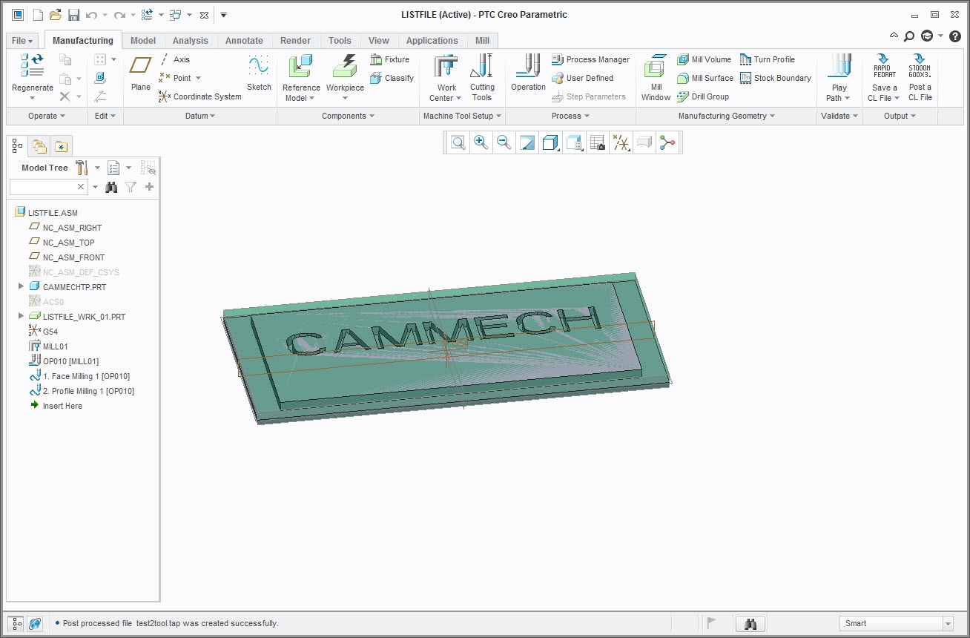This screenshot has width=970, height=638.
Task: Expand CAMMECHTP.PRT tree node
Action: click(21, 286)
